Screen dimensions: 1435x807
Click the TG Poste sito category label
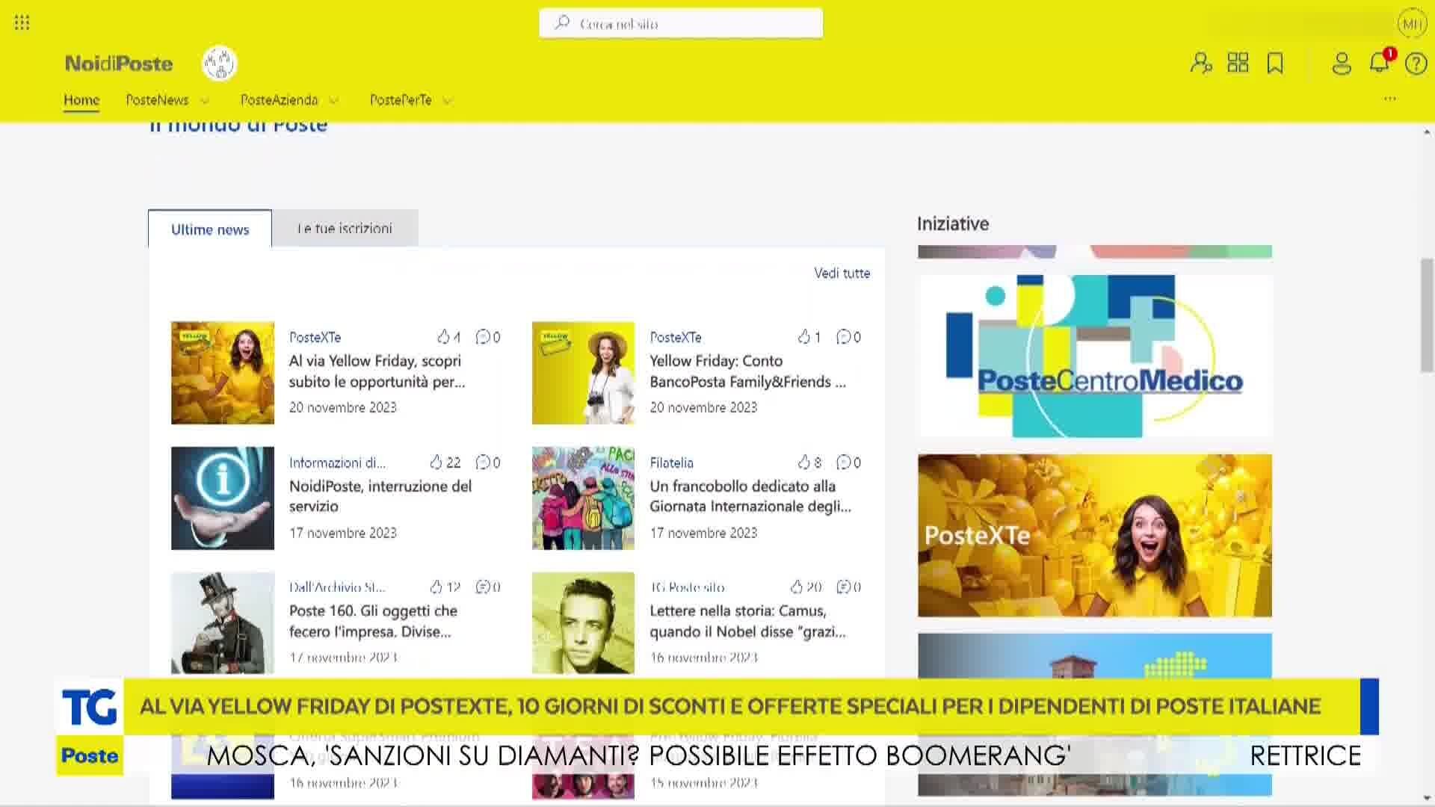[x=687, y=587]
